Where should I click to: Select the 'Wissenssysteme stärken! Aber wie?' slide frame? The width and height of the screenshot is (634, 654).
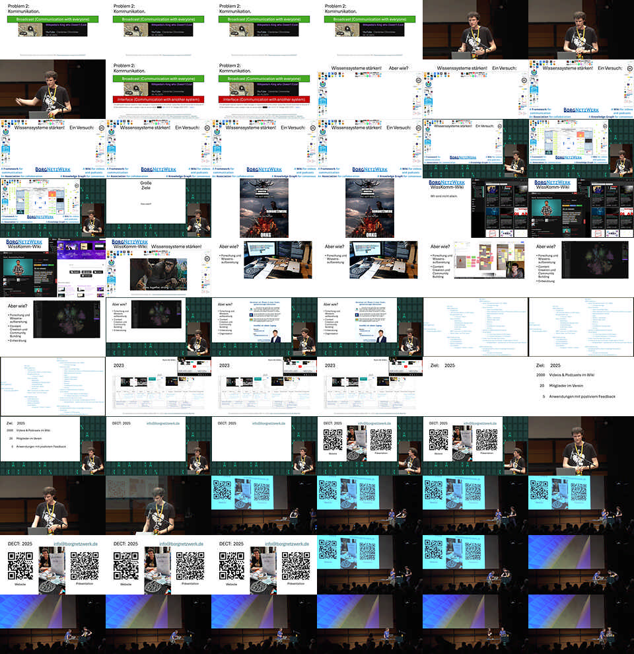pos(370,89)
